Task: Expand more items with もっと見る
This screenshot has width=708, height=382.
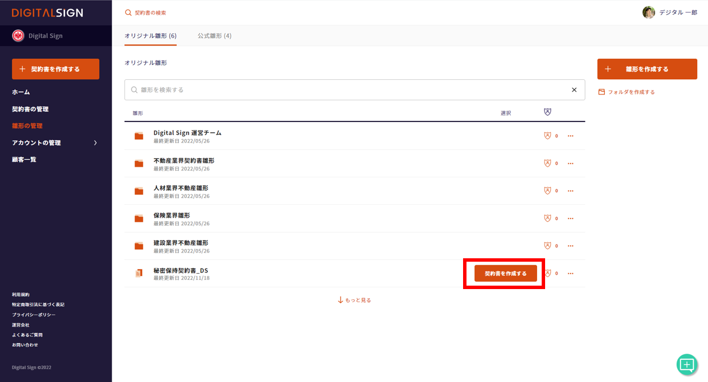Action: [354, 300]
